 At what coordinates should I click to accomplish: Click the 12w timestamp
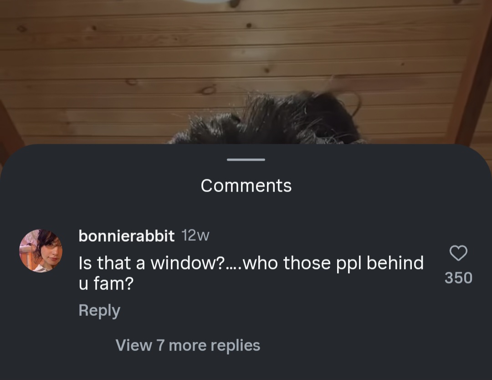195,236
